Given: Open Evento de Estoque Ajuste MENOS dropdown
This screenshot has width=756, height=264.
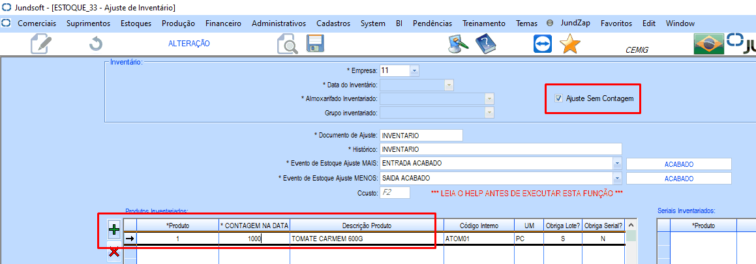Looking at the screenshot, I should (x=616, y=179).
